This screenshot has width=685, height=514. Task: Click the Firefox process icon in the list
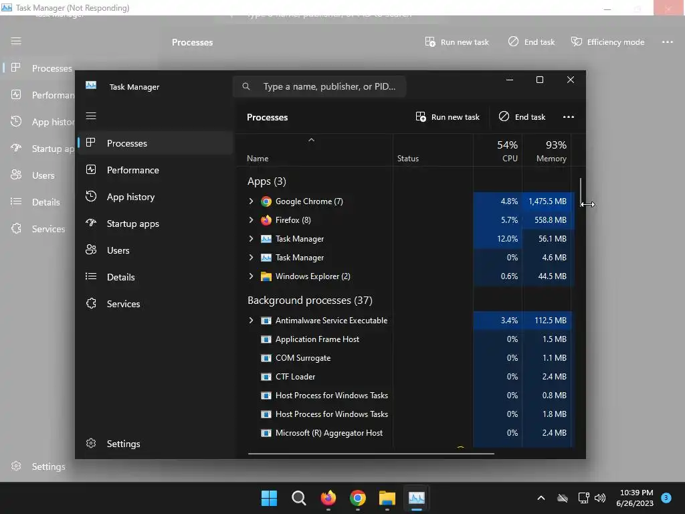point(266,220)
